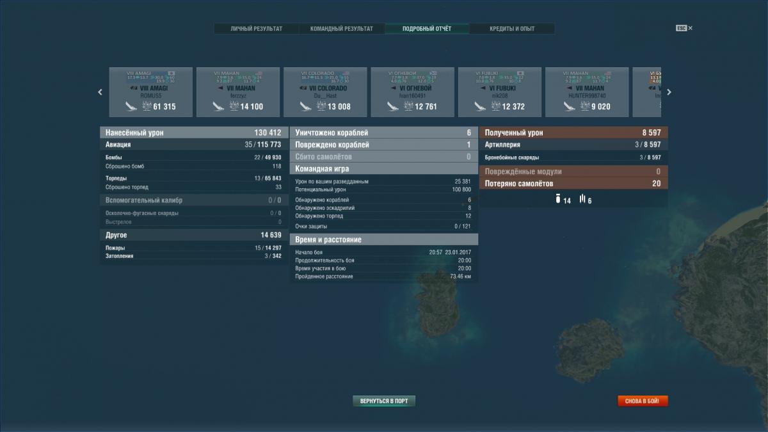Click the Другое damage row
768x432 pixels.
pyautogui.click(x=193, y=236)
